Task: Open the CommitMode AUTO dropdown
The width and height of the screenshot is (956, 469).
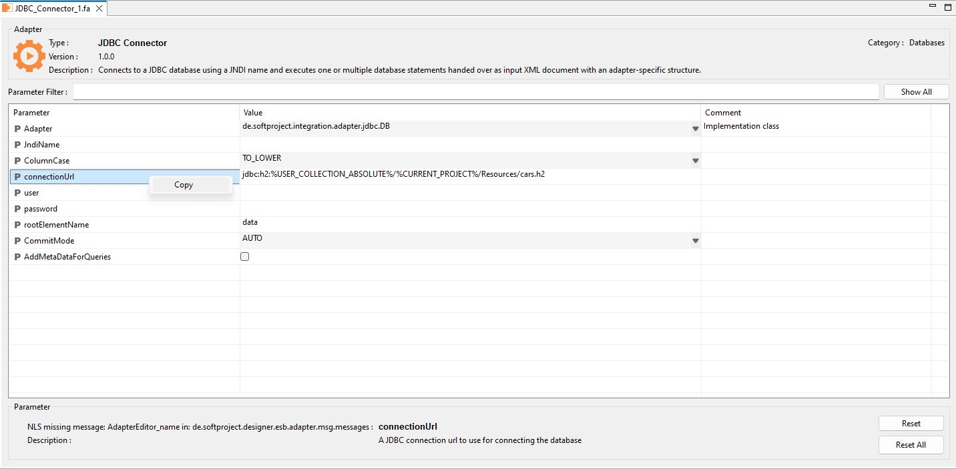Action: pos(695,241)
